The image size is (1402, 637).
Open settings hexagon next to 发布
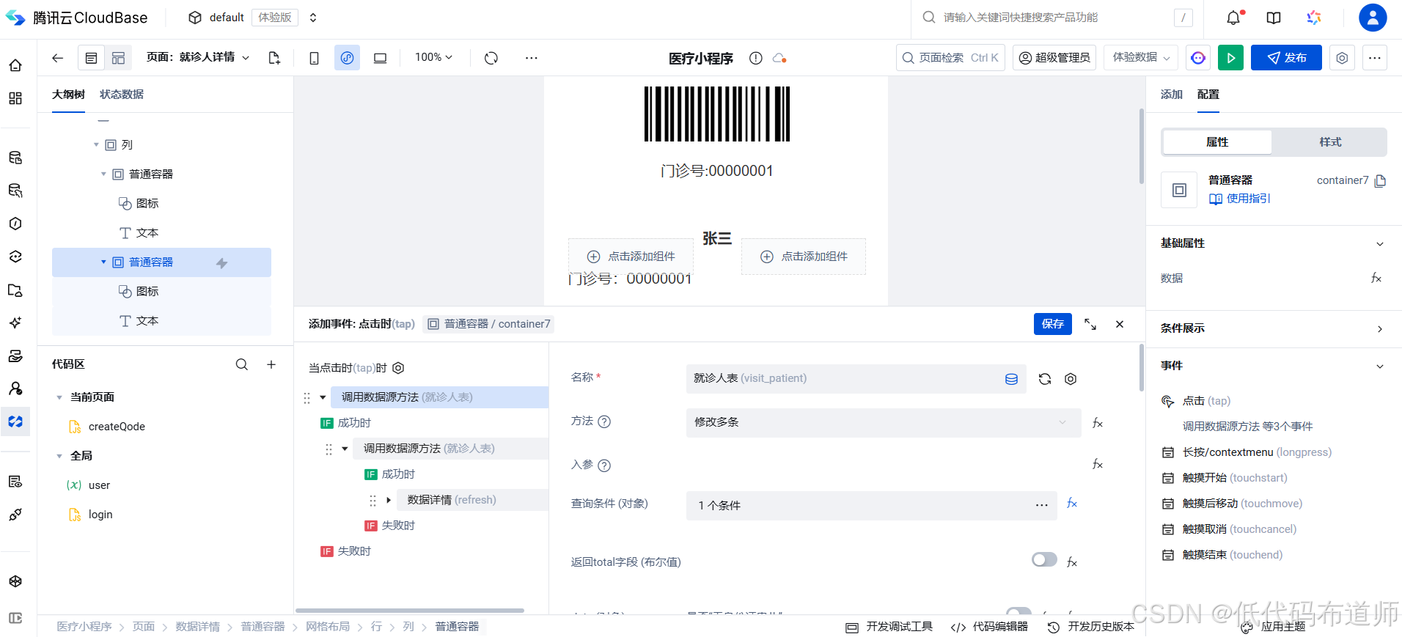(x=1342, y=58)
